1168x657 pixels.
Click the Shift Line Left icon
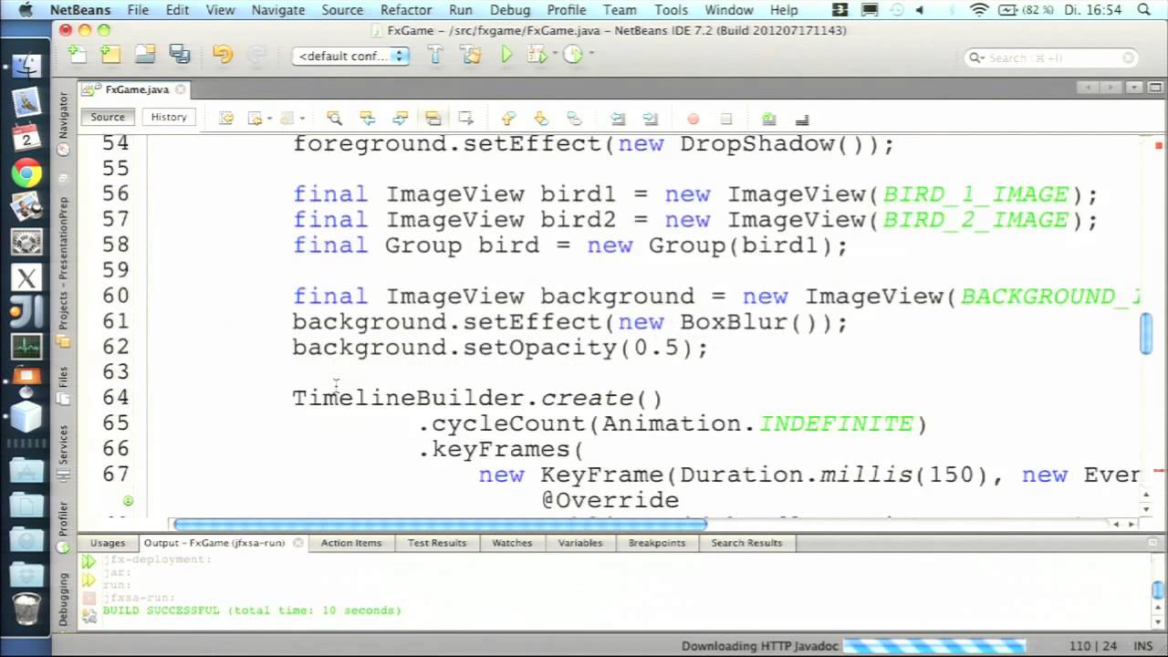click(618, 119)
